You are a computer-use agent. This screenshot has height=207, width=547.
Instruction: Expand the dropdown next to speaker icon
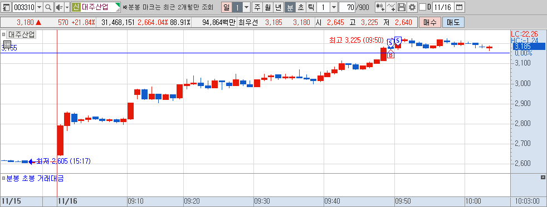point(67,7)
